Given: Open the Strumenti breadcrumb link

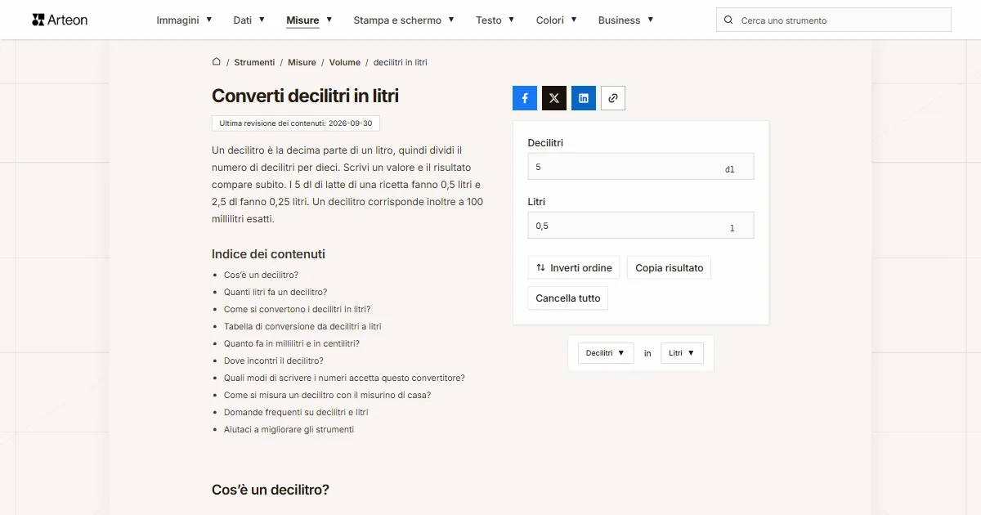Looking at the screenshot, I should (254, 62).
